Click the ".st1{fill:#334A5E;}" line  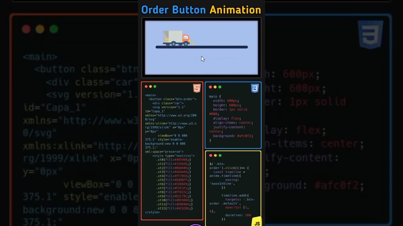[x=173, y=164]
